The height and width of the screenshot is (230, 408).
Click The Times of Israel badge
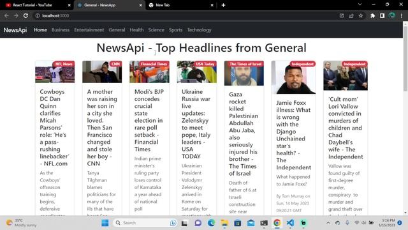245,64
